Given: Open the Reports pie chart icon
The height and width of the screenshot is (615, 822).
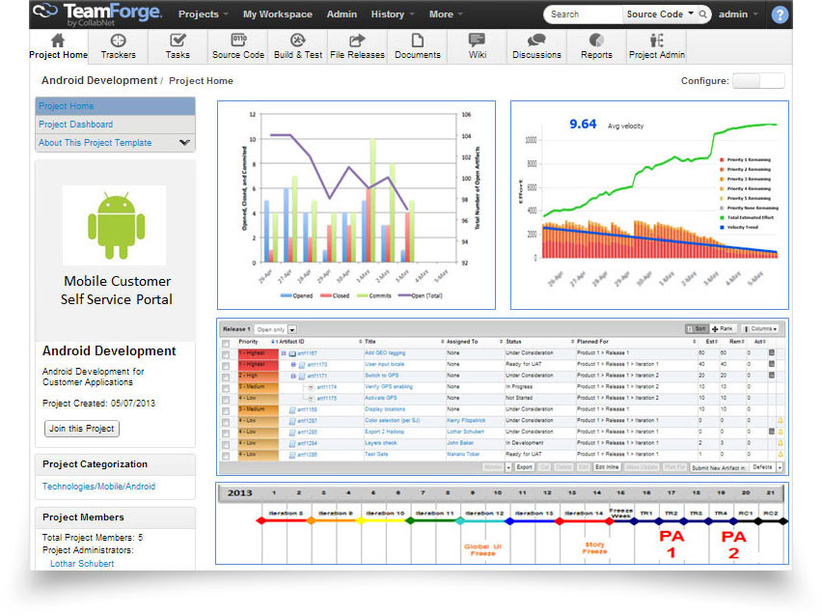Looking at the screenshot, I should 596,44.
